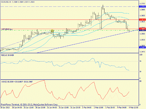Click the 1.3701 blue price label
Viewport: 146px width, 109px height.
point(142,6)
